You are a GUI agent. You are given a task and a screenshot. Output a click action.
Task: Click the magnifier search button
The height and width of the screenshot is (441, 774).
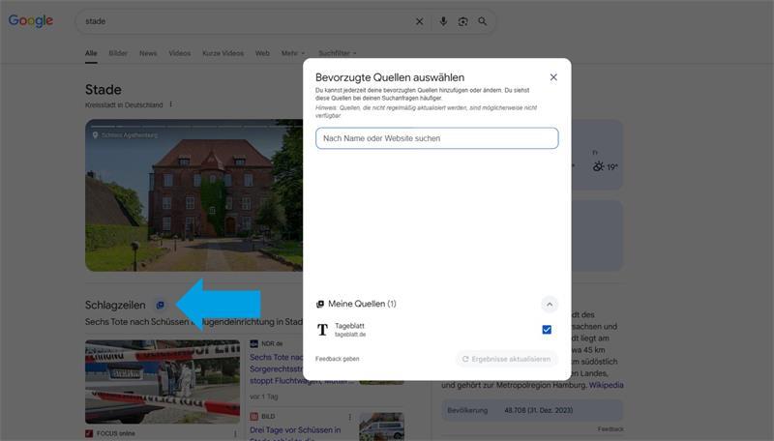click(x=482, y=21)
